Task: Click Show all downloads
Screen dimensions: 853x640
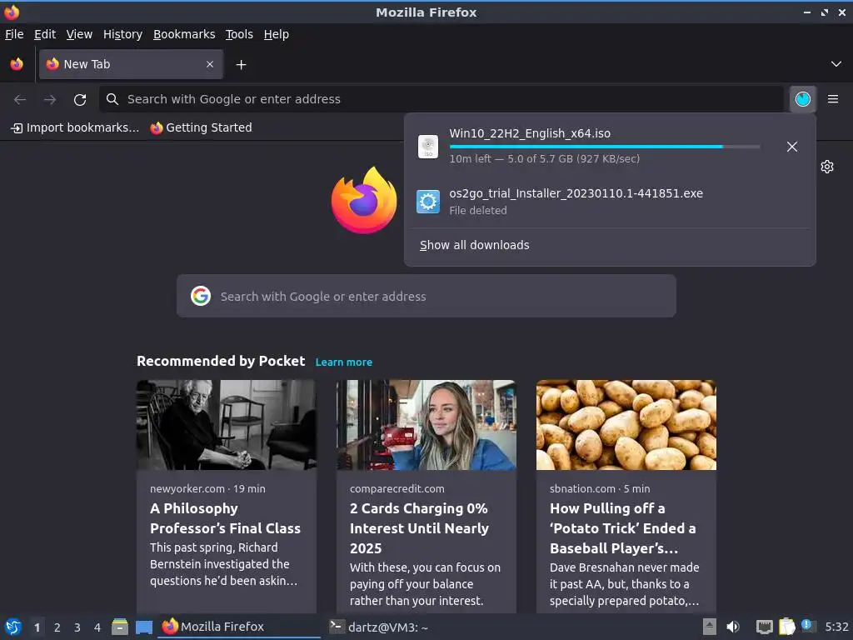Action: pos(474,245)
